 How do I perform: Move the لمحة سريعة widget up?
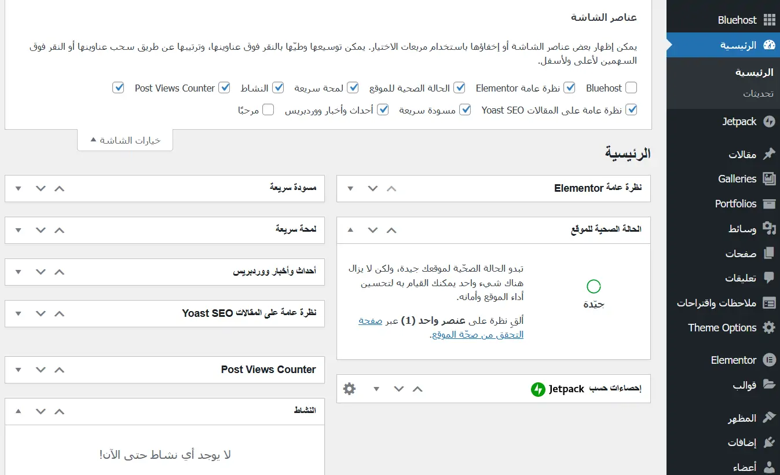tap(59, 230)
